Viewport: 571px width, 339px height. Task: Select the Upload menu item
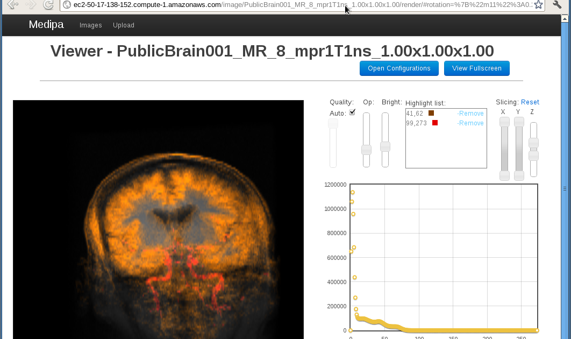tap(123, 25)
